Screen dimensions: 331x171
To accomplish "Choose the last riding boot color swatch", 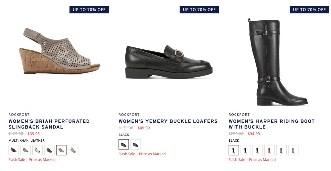I will (x=293, y=150).
